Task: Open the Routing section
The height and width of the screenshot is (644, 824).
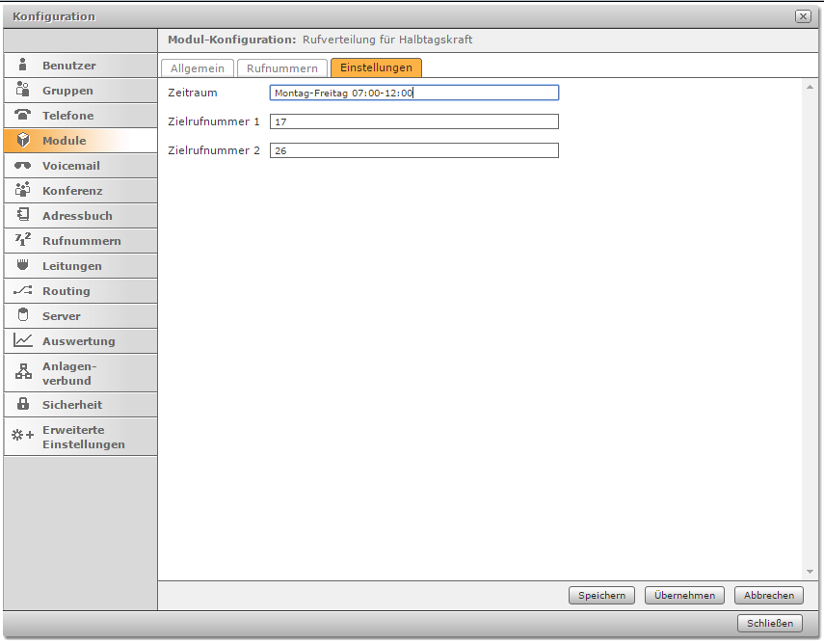Action: (x=66, y=291)
